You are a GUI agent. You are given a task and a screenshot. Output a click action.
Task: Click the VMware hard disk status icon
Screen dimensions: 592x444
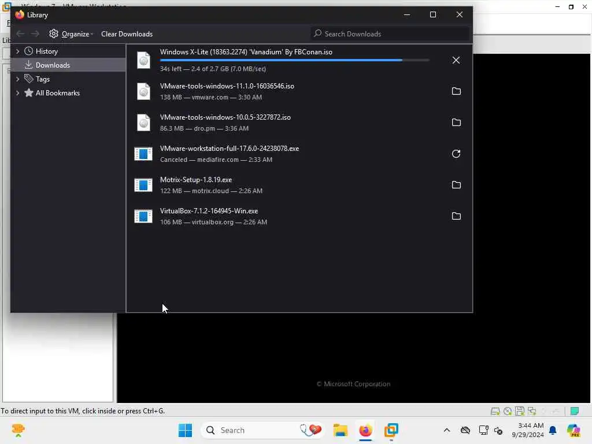[x=495, y=411]
